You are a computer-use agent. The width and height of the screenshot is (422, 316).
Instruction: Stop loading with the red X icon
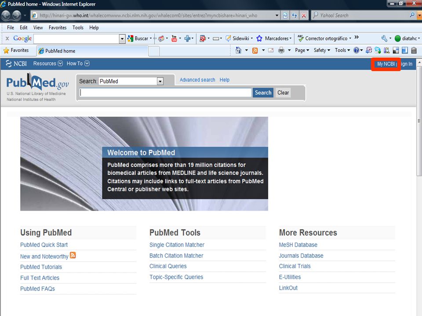click(304, 15)
